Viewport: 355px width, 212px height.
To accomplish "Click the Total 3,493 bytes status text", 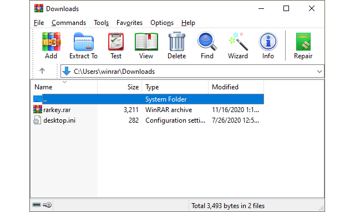I will (x=228, y=206).
